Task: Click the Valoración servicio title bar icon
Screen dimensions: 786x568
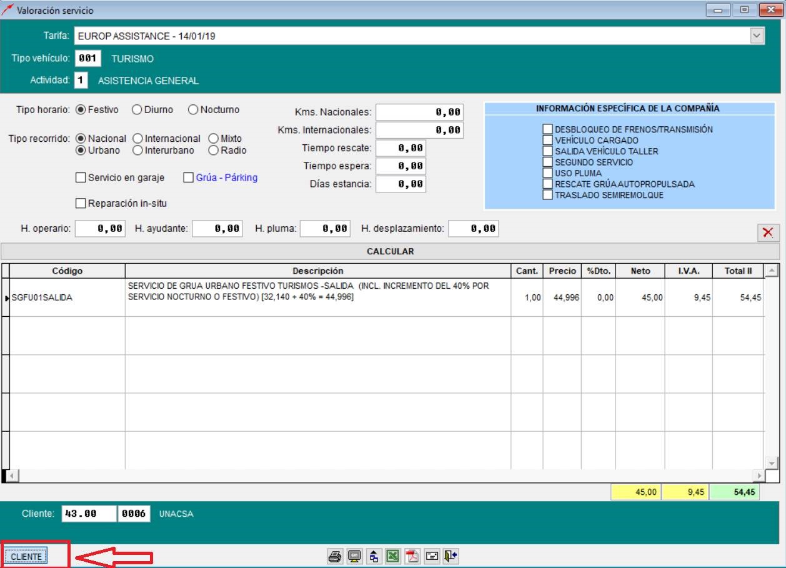Action: (8, 10)
